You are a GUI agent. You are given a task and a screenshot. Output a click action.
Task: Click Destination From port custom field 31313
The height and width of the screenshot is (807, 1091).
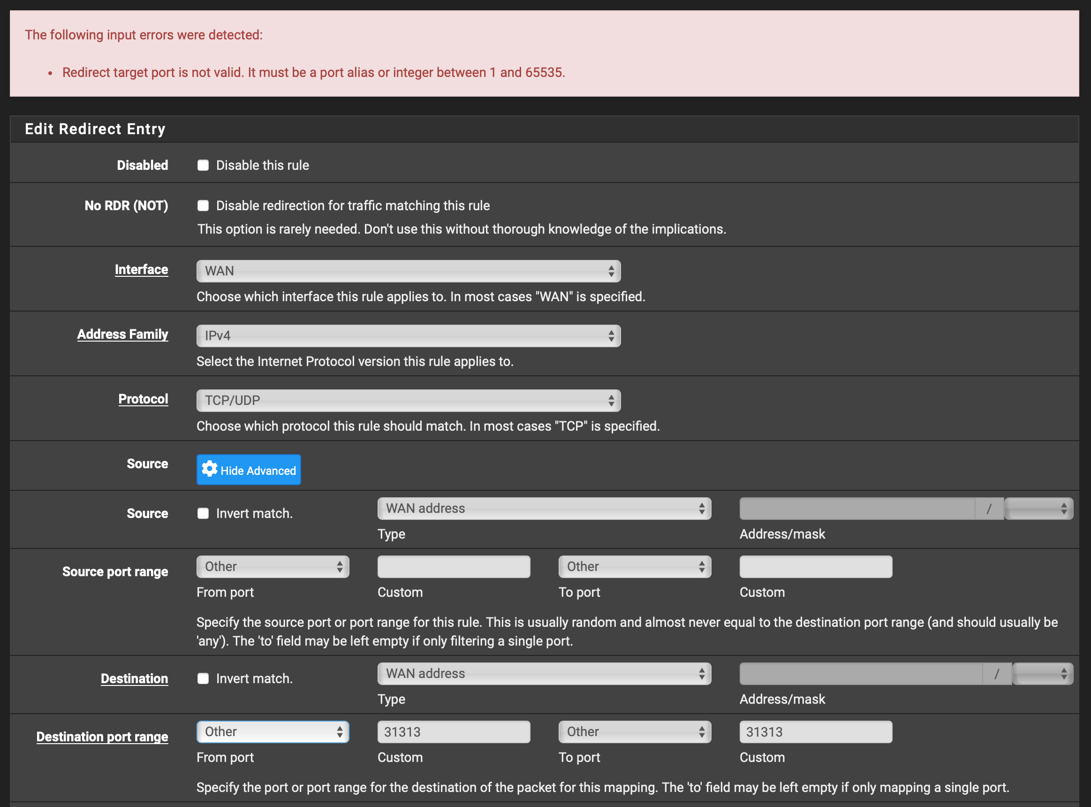tap(453, 732)
